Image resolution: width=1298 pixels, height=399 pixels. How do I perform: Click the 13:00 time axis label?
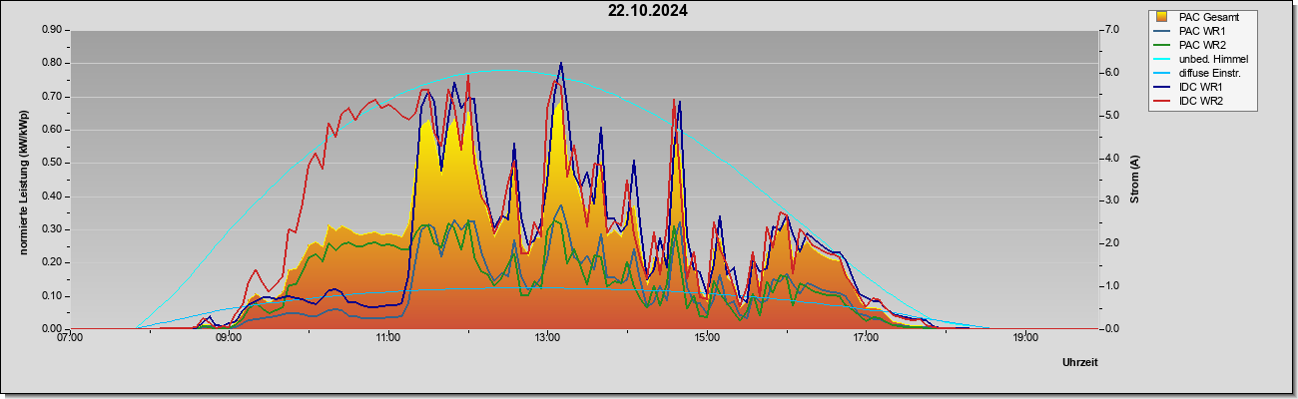click(547, 337)
